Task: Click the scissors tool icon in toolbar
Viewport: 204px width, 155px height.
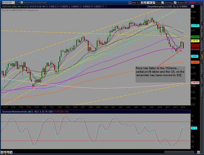Action: click(142, 3)
